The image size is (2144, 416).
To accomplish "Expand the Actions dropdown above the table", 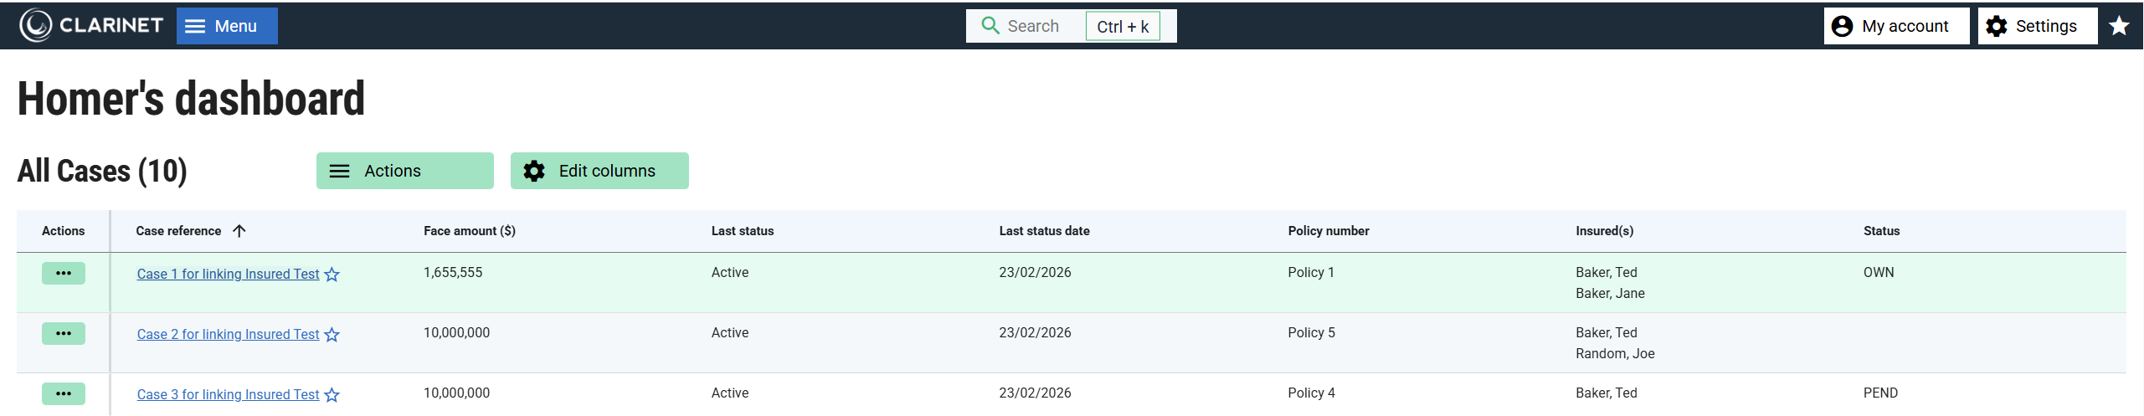I will point(404,171).
